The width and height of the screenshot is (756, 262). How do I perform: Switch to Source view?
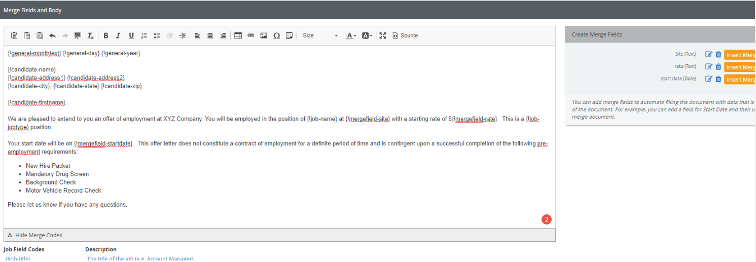pyautogui.click(x=405, y=35)
